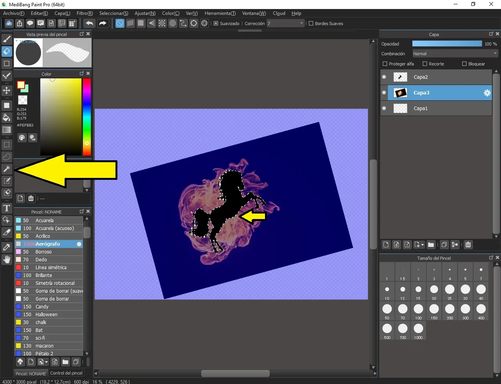
Task: Open the Ventana menu
Action: coord(254,13)
